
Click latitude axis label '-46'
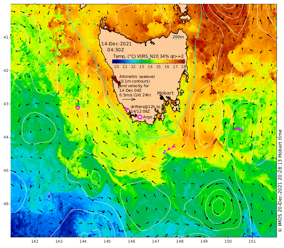tap(5, 204)
